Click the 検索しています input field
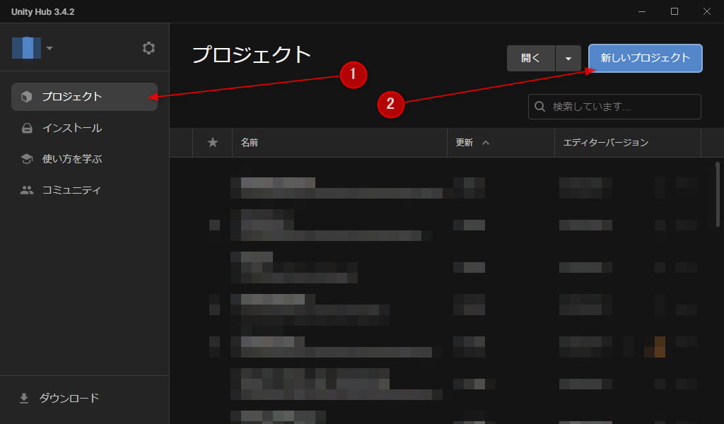The height and width of the screenshot is (424, 724). point(615,107)
